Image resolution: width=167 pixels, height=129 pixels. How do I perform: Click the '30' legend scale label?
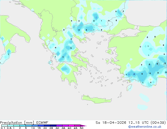tap(57, 128)
